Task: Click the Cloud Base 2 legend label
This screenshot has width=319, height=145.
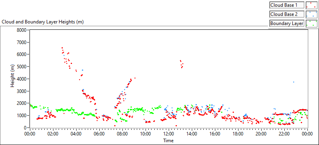Action: tap(287, 14)
